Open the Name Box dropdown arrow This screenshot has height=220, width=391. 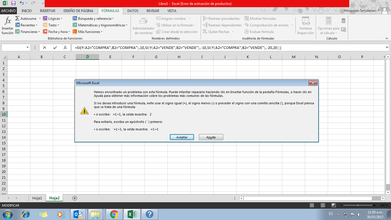tap(28, 48)
